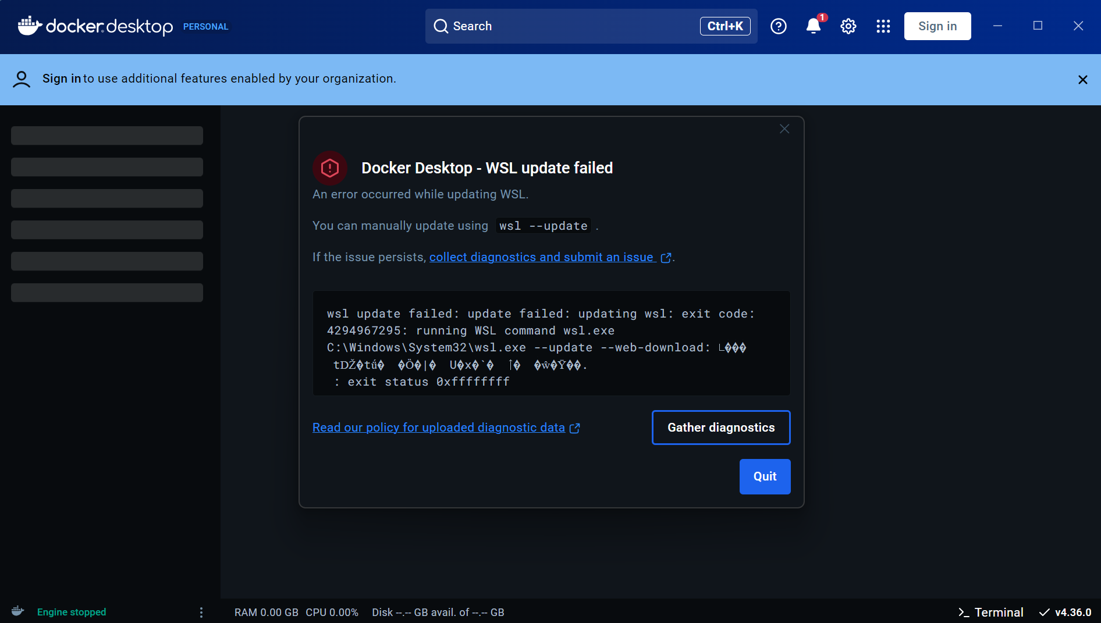Open the apps grid icon
This screenshot has height=623, width=1101.
pyautogui.click(x=883, y=26)
